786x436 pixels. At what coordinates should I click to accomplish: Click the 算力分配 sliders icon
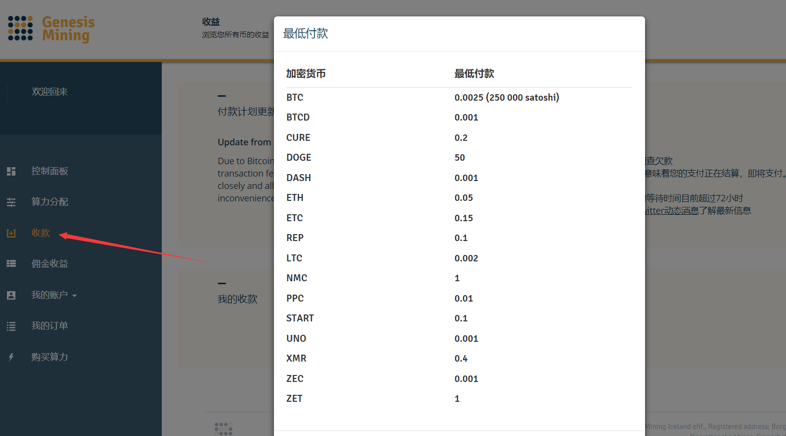coord(11,202)
